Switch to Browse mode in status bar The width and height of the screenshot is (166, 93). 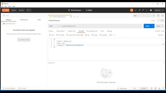click(144, 88)
